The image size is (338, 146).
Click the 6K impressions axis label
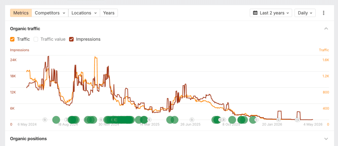point(12,108)
